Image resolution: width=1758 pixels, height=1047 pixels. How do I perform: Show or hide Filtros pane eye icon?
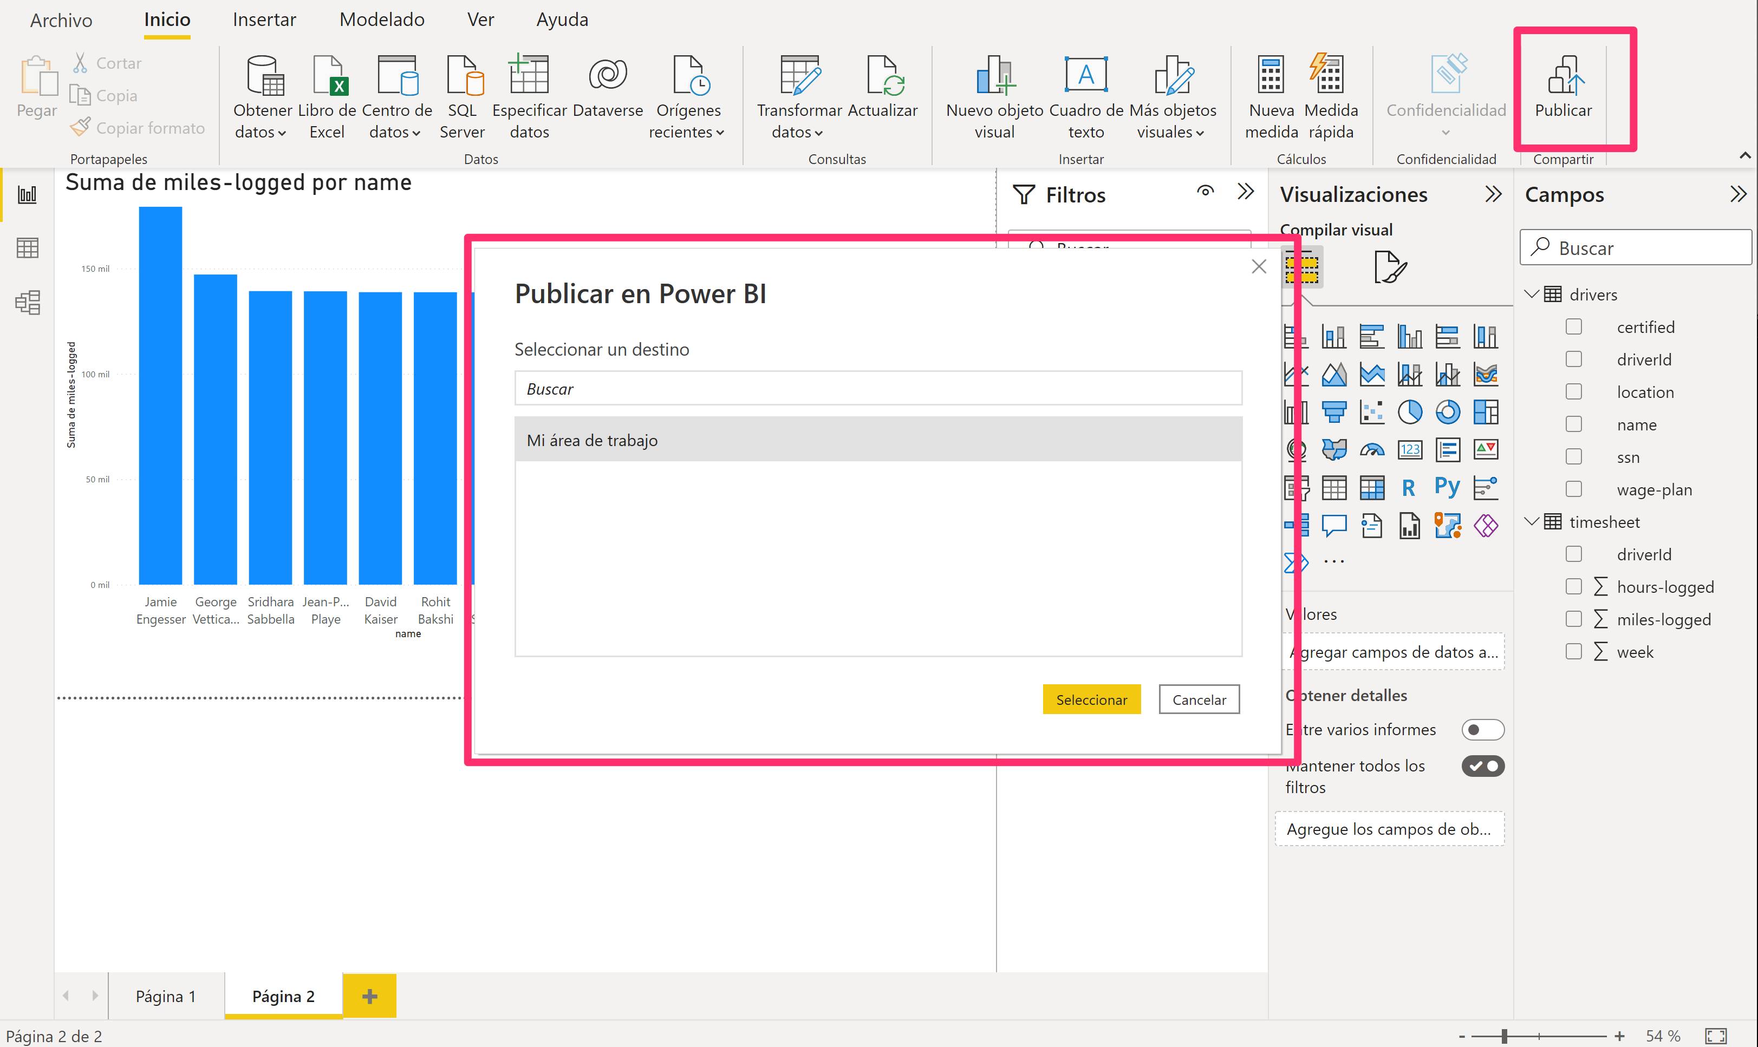coord(1204,192)
